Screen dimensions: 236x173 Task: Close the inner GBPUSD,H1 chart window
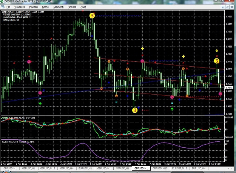(232, 7)
